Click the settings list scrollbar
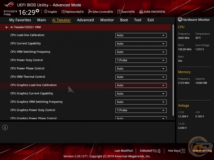 click(x=173, y=70)
